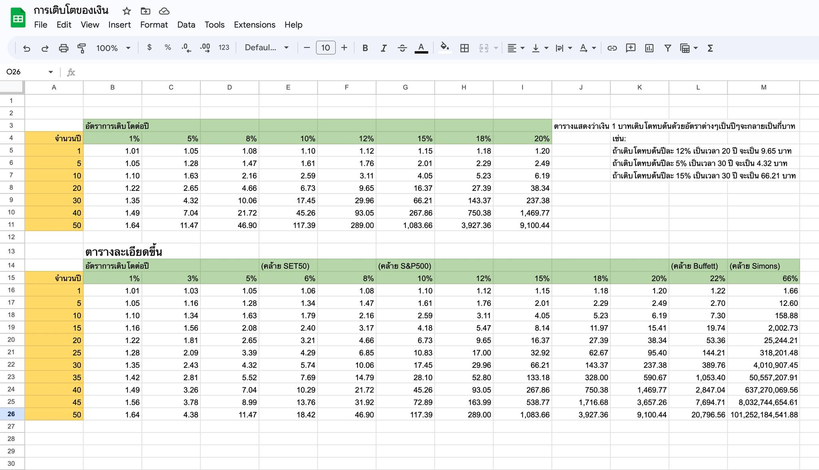Click the undo icon in toolbar
Screen dimensions: 819x470
26,48
